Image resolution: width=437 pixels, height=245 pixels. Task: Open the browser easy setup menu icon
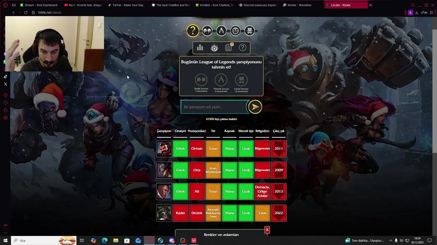432,13
